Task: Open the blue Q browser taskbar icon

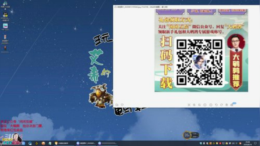Action: (x=30, y=143)
